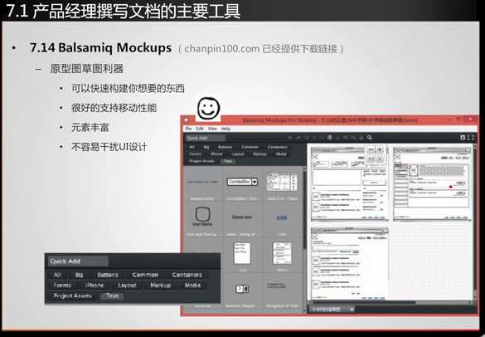Select the Layout category in enlarged callout
Viewport: 485px width, 337px height.
click(x=127, y=286)
